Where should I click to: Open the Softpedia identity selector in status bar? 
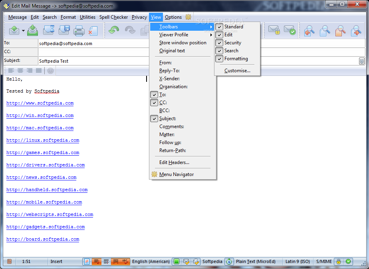click(212, 261)
